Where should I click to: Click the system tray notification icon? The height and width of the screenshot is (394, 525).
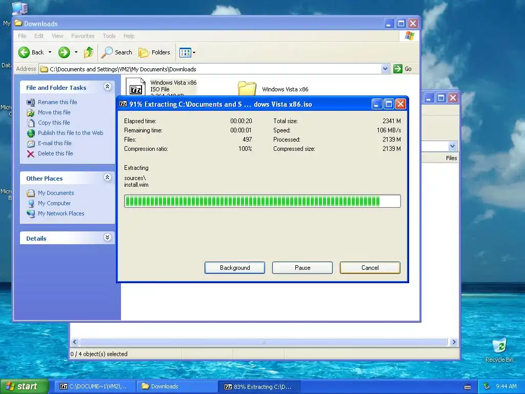(487, 386)
